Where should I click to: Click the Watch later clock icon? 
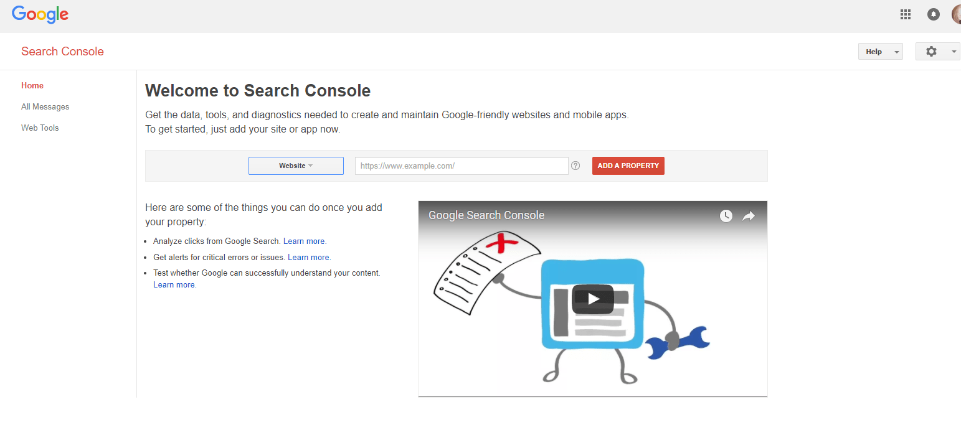click(x=726, y=216)
